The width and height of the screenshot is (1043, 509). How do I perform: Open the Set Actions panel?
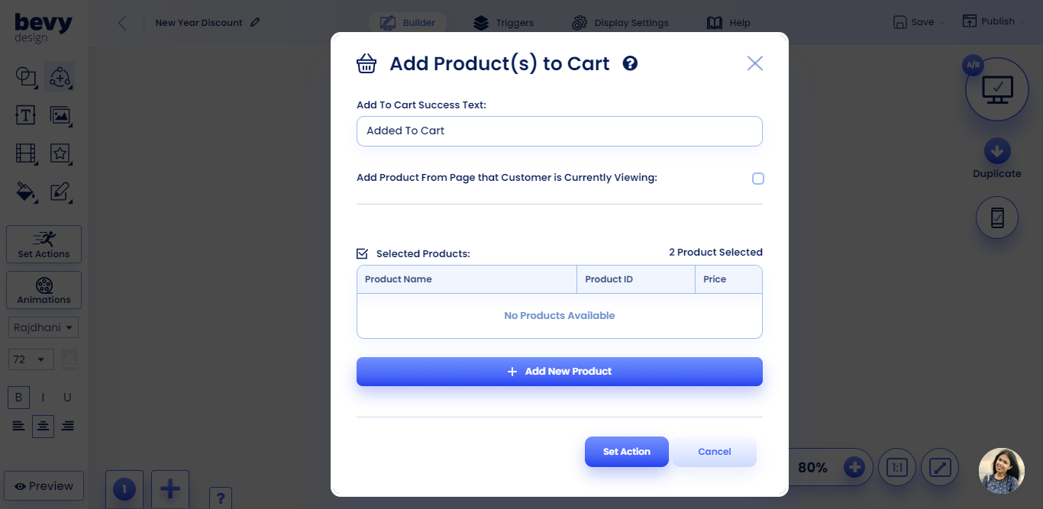[43, 244]
